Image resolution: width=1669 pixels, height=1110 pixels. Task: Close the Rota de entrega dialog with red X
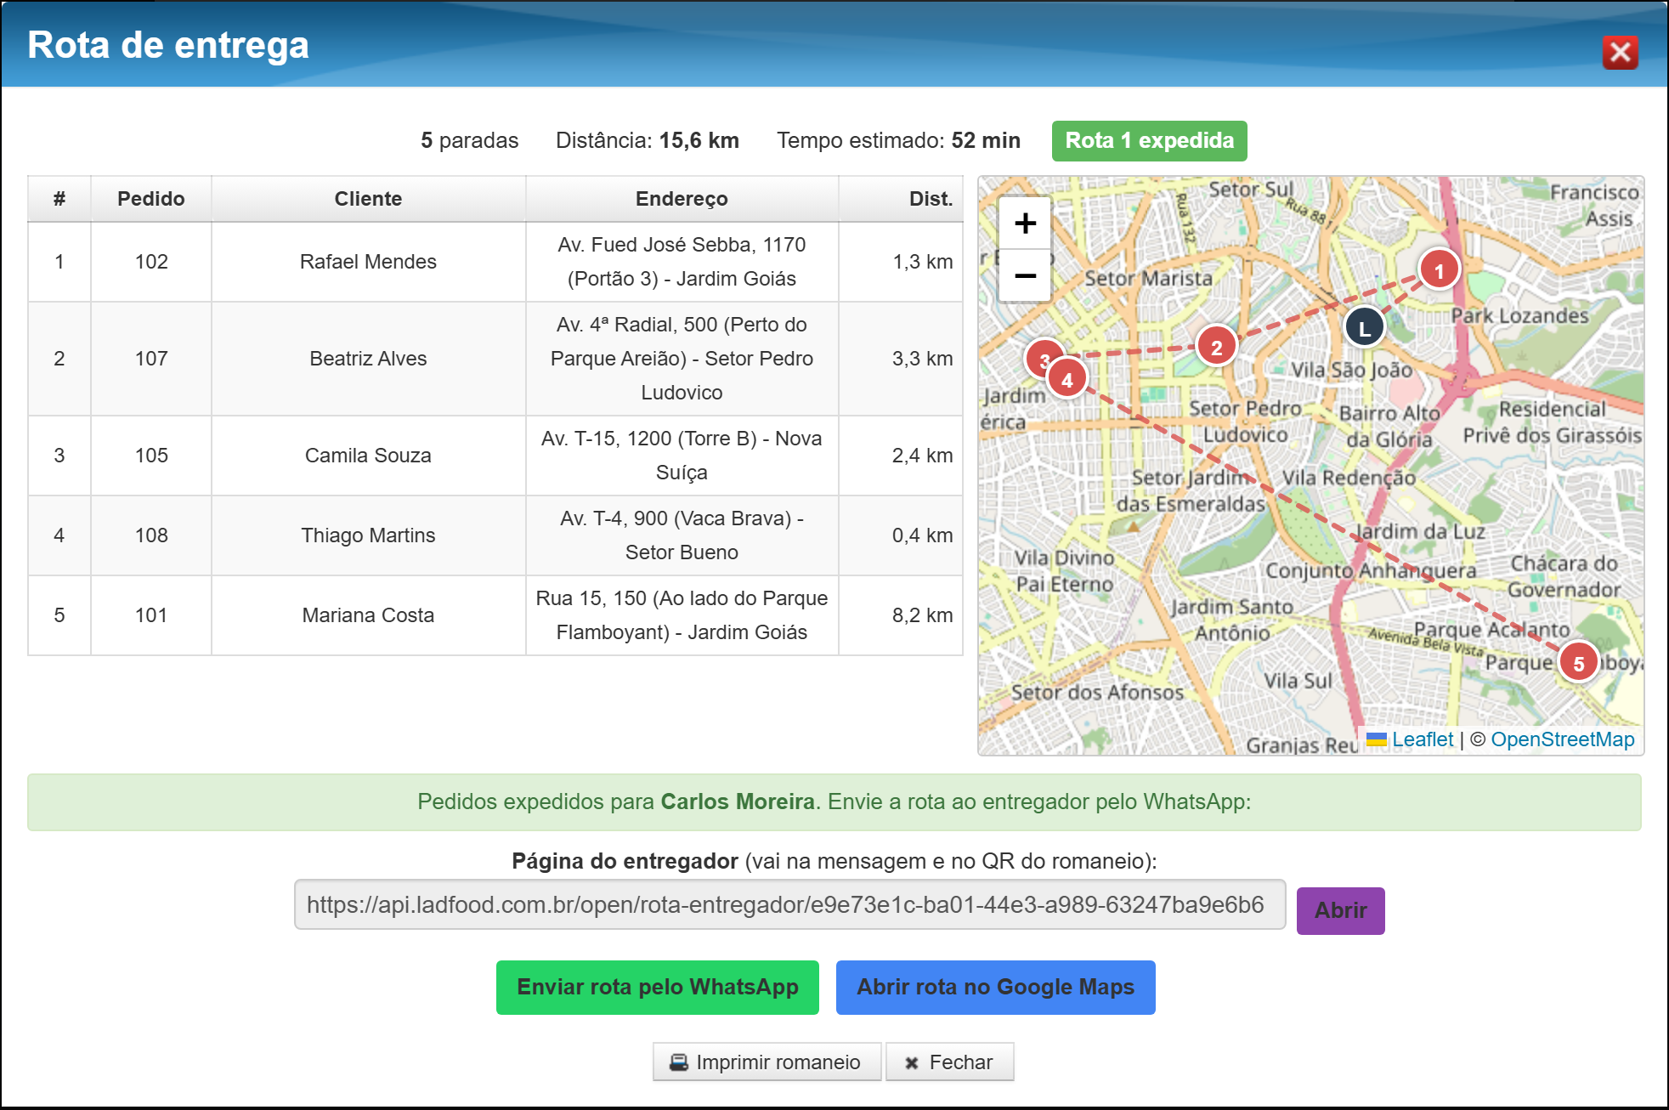[1620, 53]
